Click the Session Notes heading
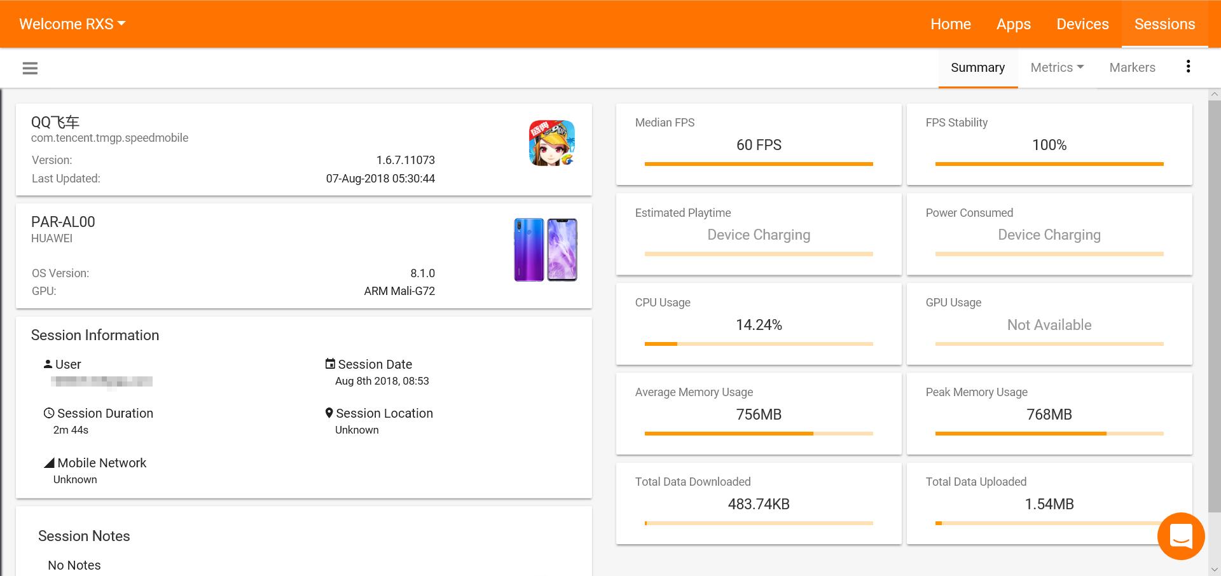Image resolution: width=1221 pixels, height=576 pixels. [x=84, y=536]
